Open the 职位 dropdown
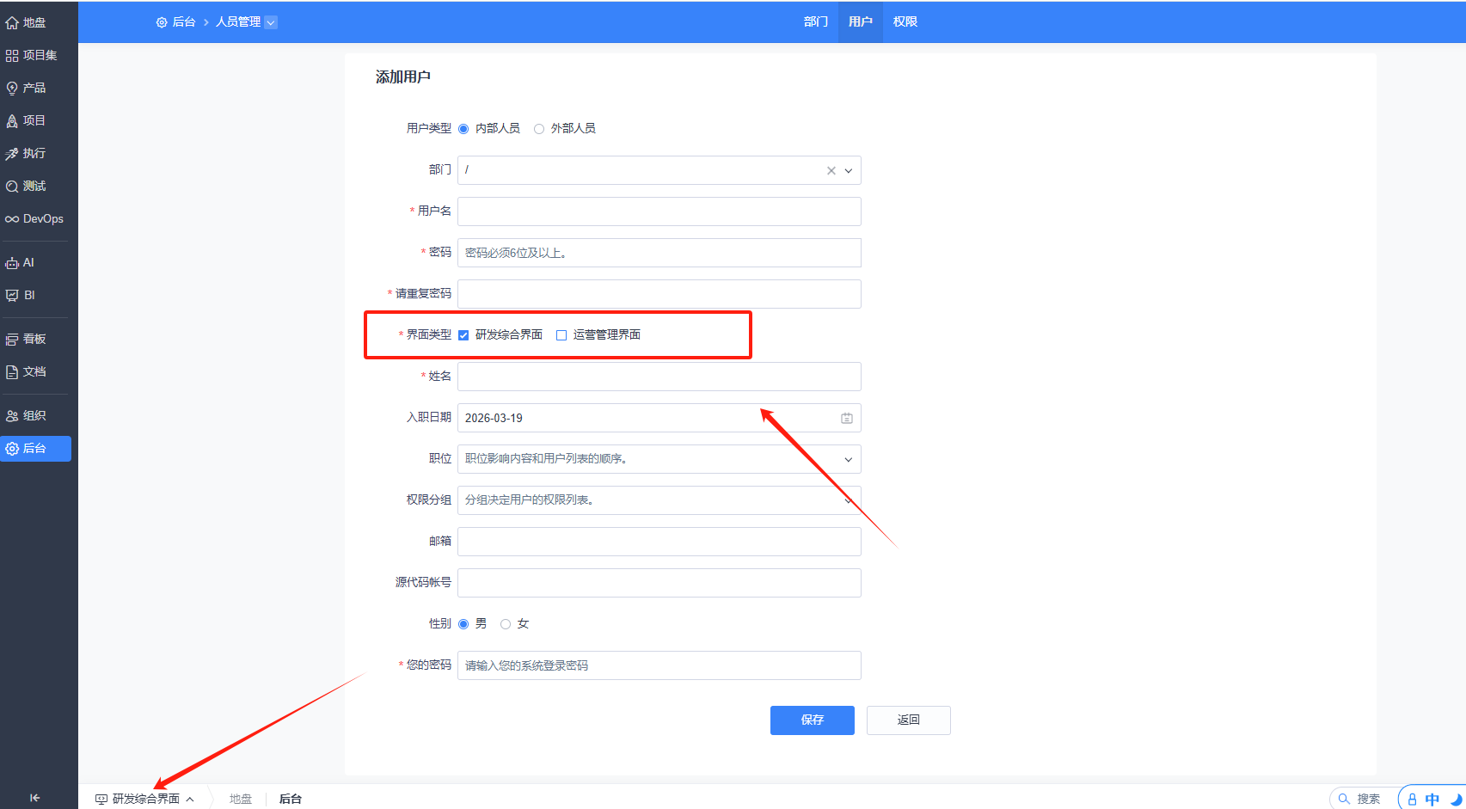The width and height of the screenshot is (1466, 809). pyautogui.click(x=659, y=459)
